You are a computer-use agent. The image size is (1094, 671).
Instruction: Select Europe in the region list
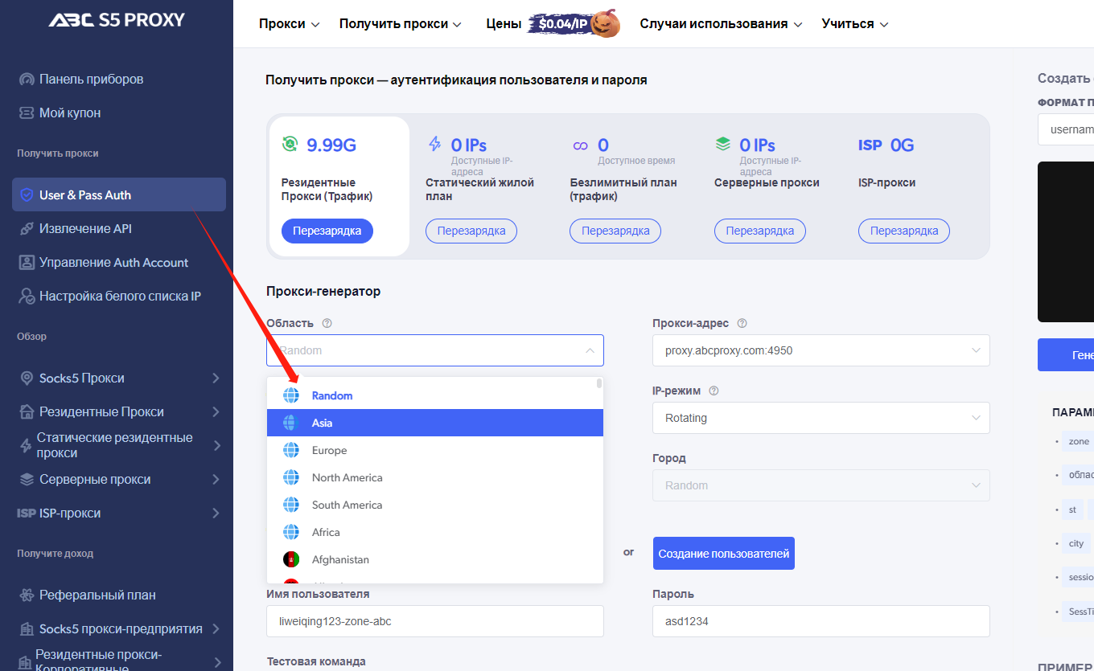[435, 450]
